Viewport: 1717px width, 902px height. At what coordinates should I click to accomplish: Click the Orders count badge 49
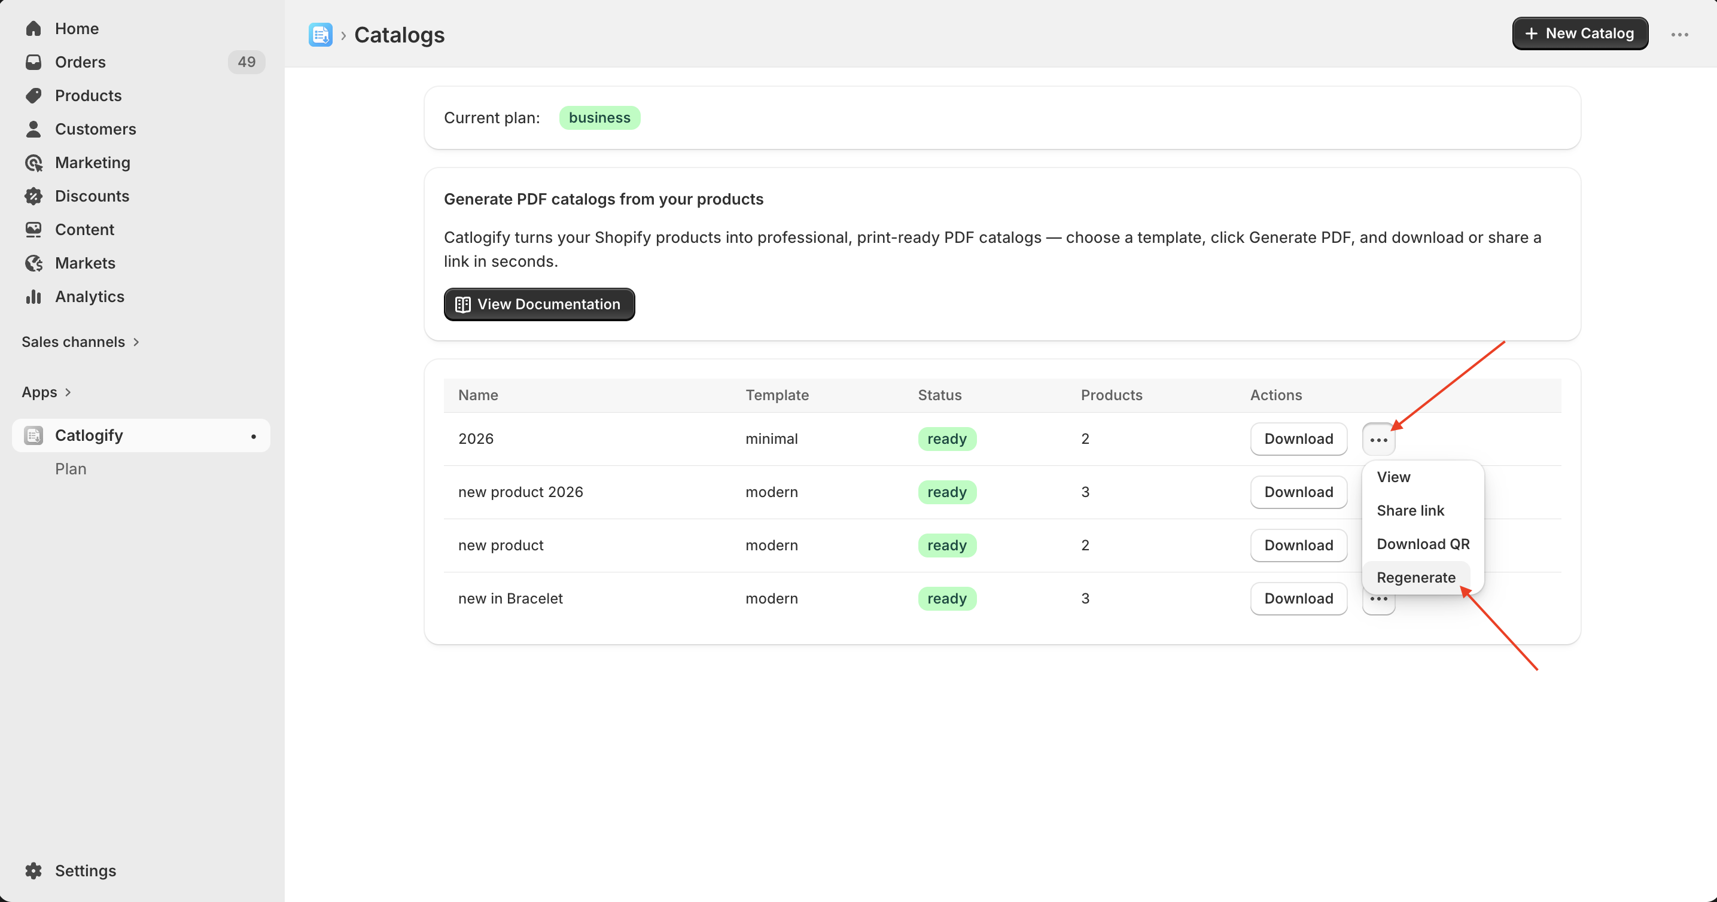[x=246, y=62]
